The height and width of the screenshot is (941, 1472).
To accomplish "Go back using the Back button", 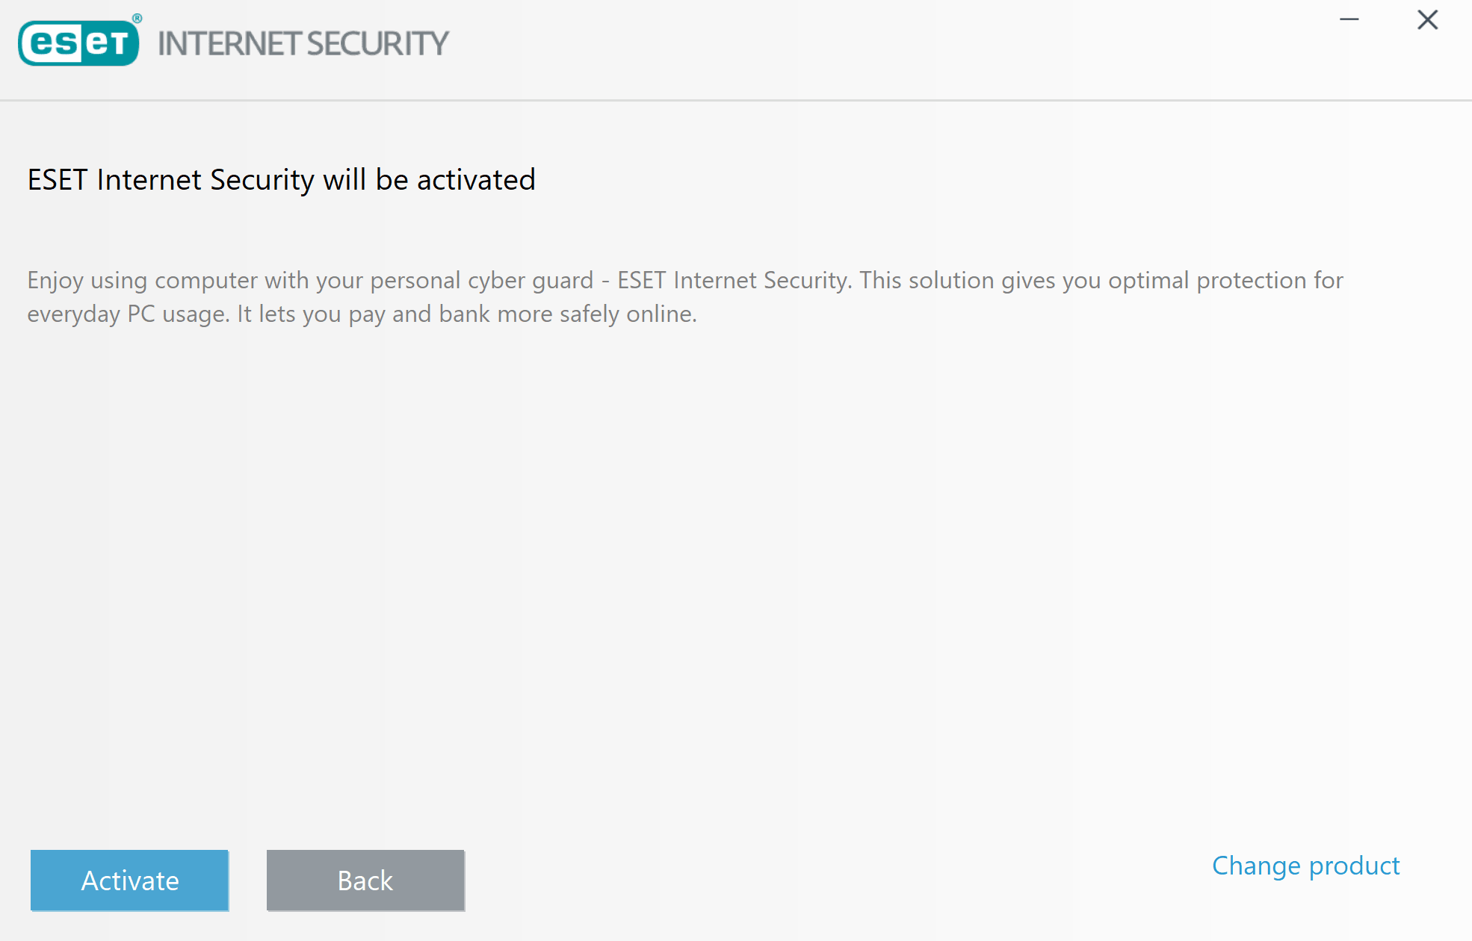I will (x=365, y=881).
